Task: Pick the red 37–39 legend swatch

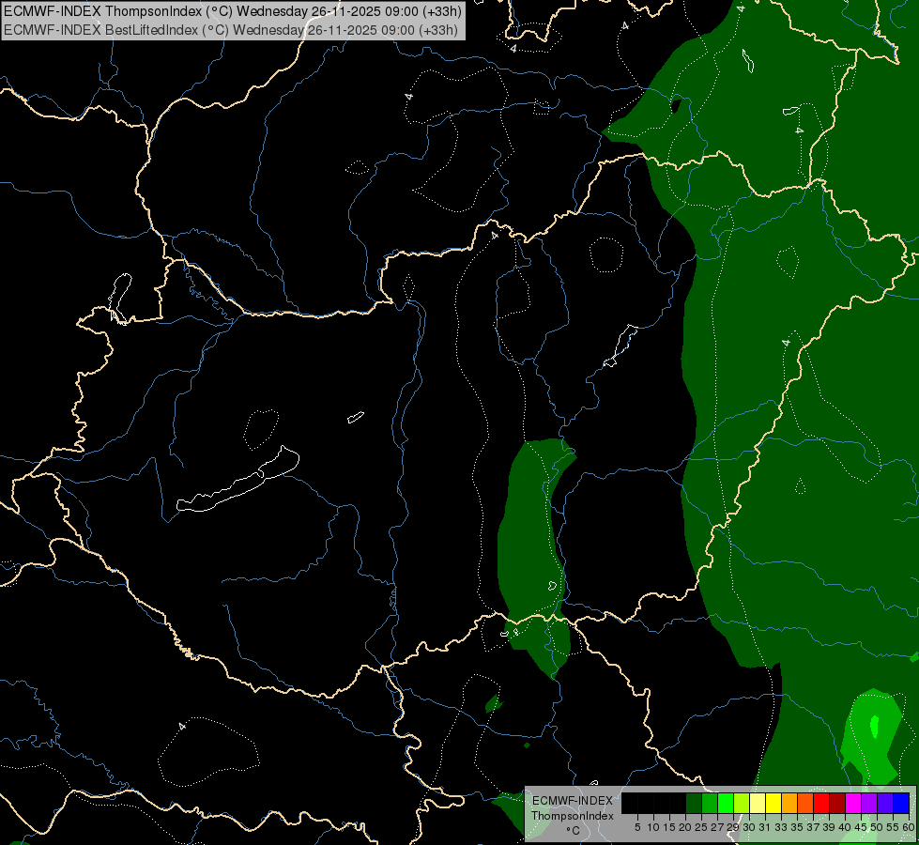Action: point(821,803)
